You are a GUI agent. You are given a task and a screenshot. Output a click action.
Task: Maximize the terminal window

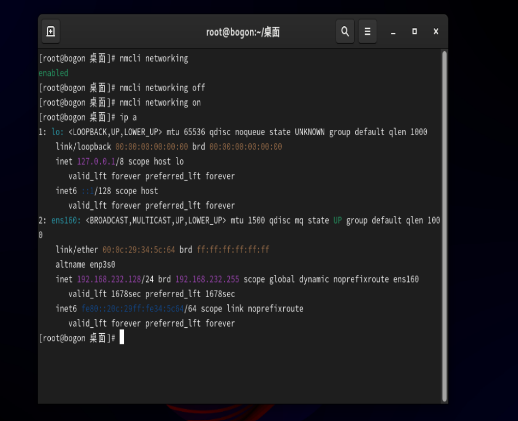point(414,32)
